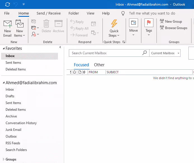Expand the Junk dropdown arrow
194x163 pixels.
[x=38, y=34]
